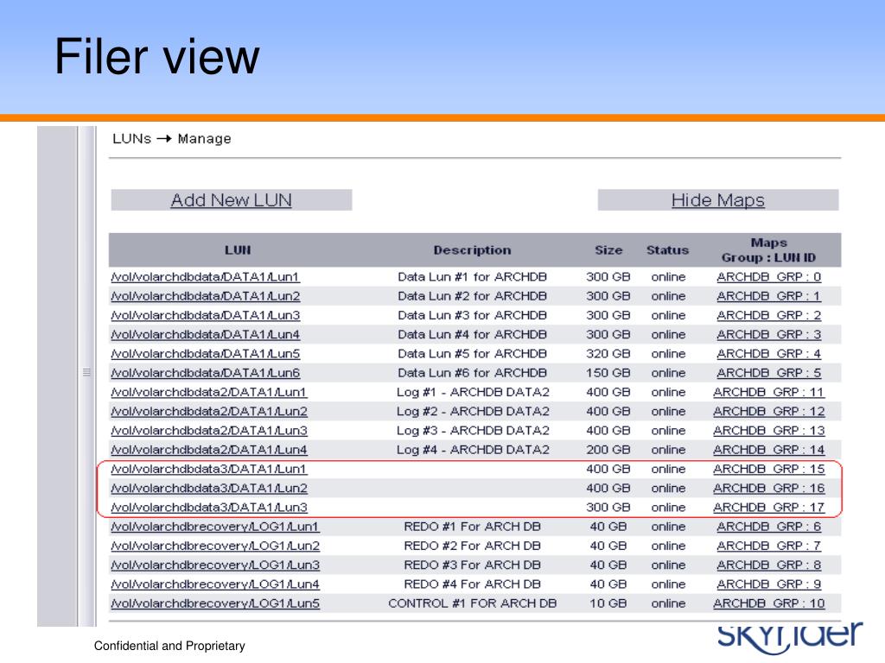Open /vol/volarchdbdata3/DATA1/Lun2 link
The height and width of the screenshot is (663, 885).
click(209, 488)
